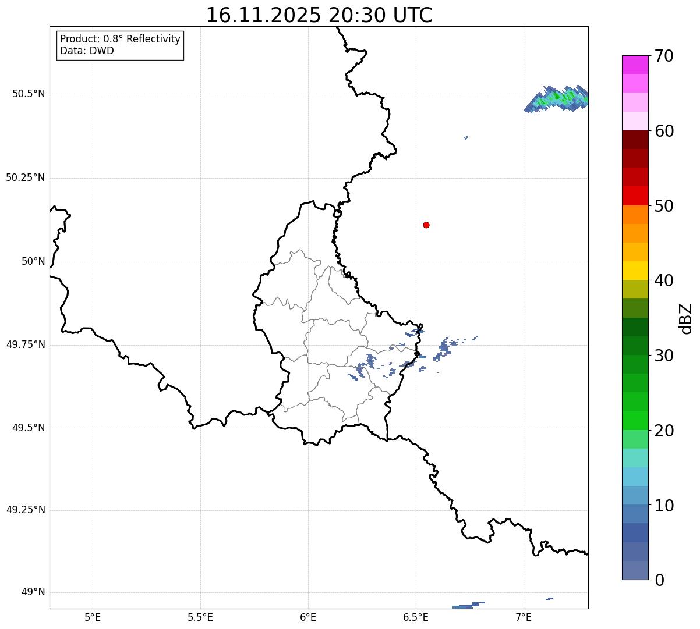
Task: Click the "50.25°N" latitude label
Action: tap(25, 177)
